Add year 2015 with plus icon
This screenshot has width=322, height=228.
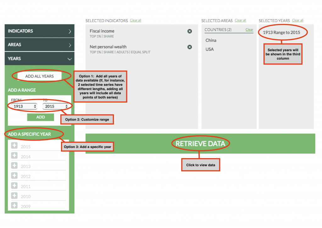14,145
